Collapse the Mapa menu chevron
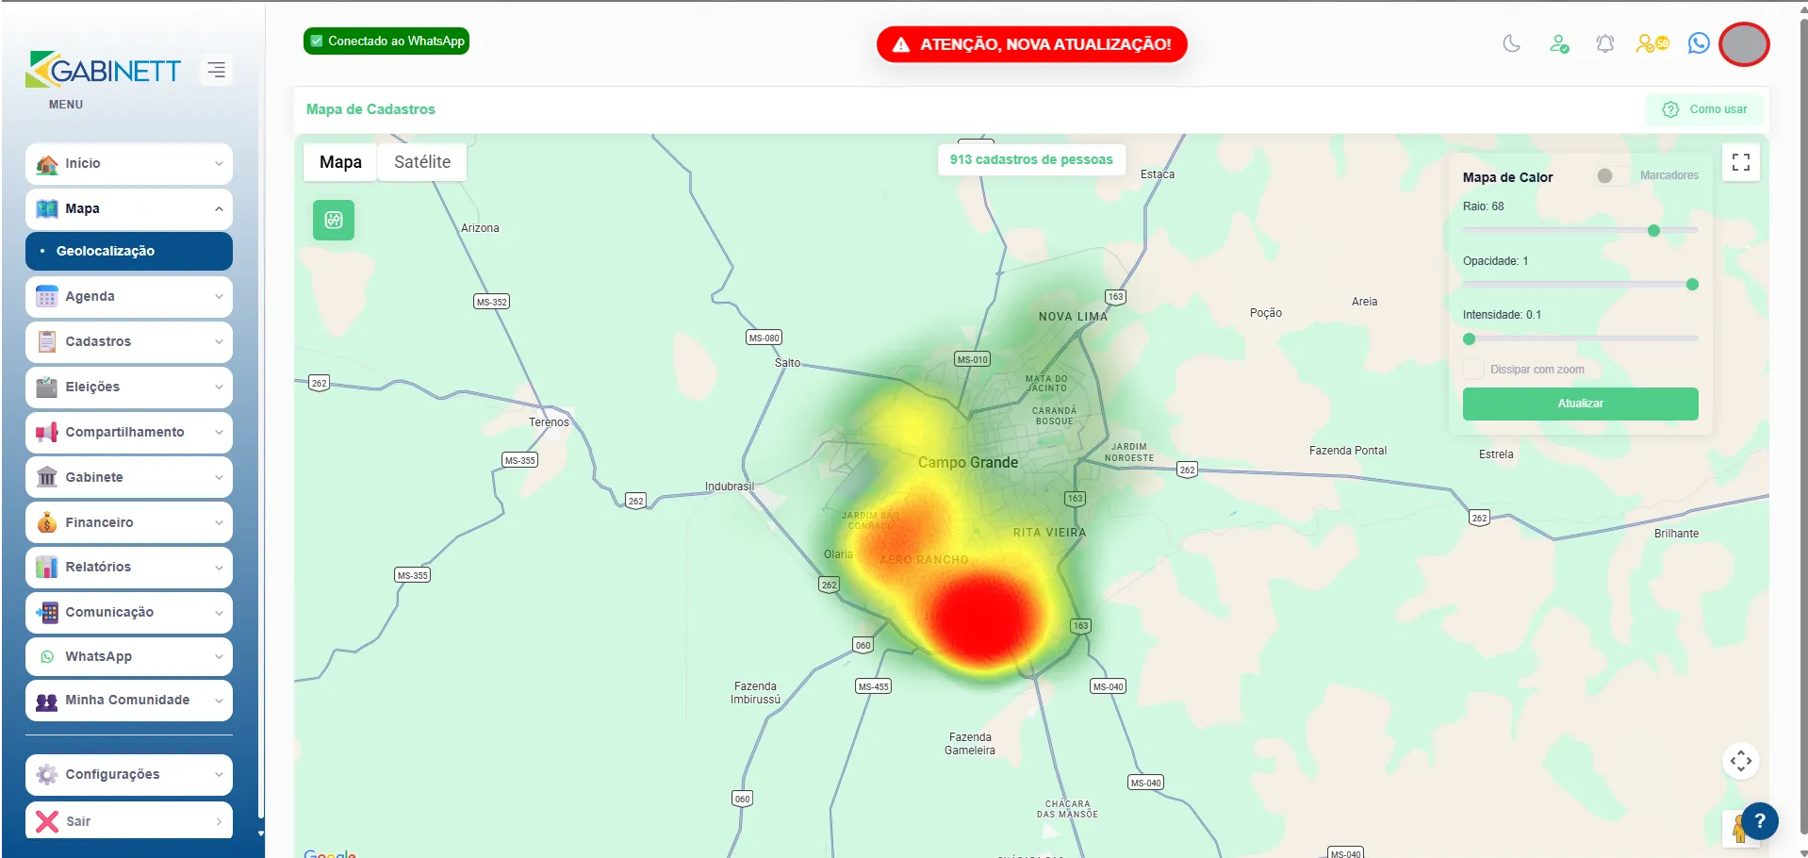Image resolution: width=1808 pixels, height=858 pixels. point(219,209)
